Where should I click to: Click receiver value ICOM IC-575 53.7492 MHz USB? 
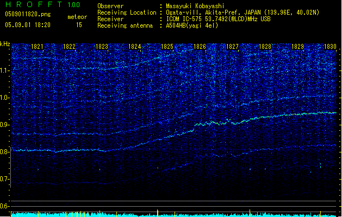coord(219,19)
